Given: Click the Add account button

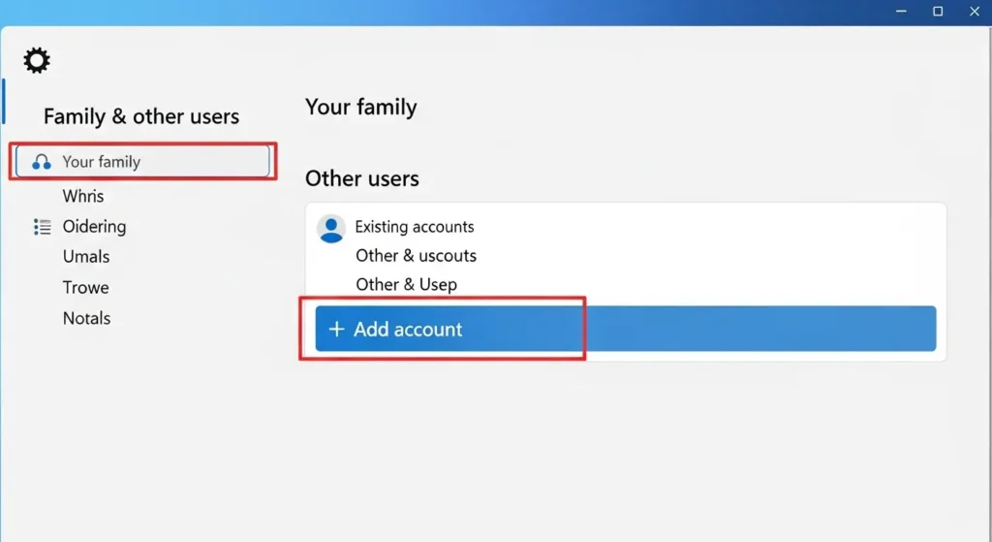Looking at the screenshot, I should point(626,329).
